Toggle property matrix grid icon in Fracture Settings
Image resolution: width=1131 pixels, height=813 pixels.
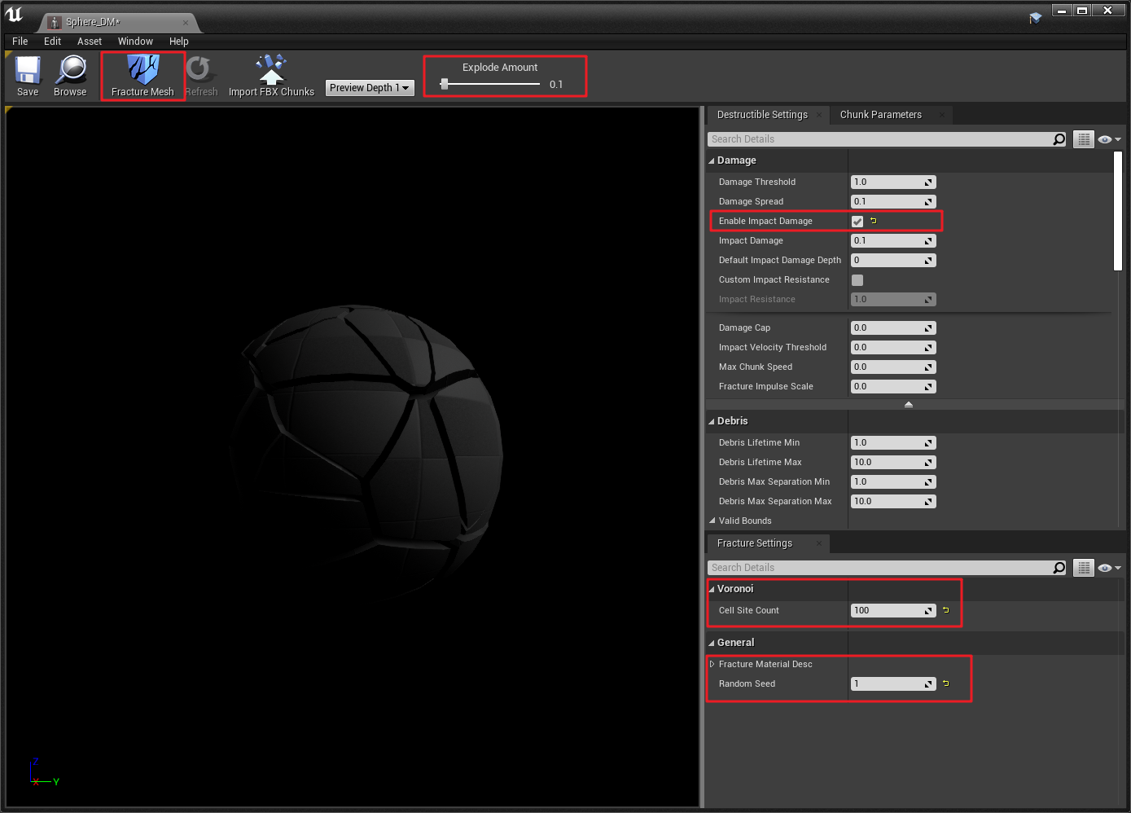(x=1083, y=568)
